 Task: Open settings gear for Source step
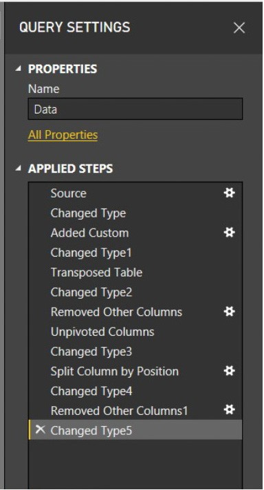click(230, 193)
